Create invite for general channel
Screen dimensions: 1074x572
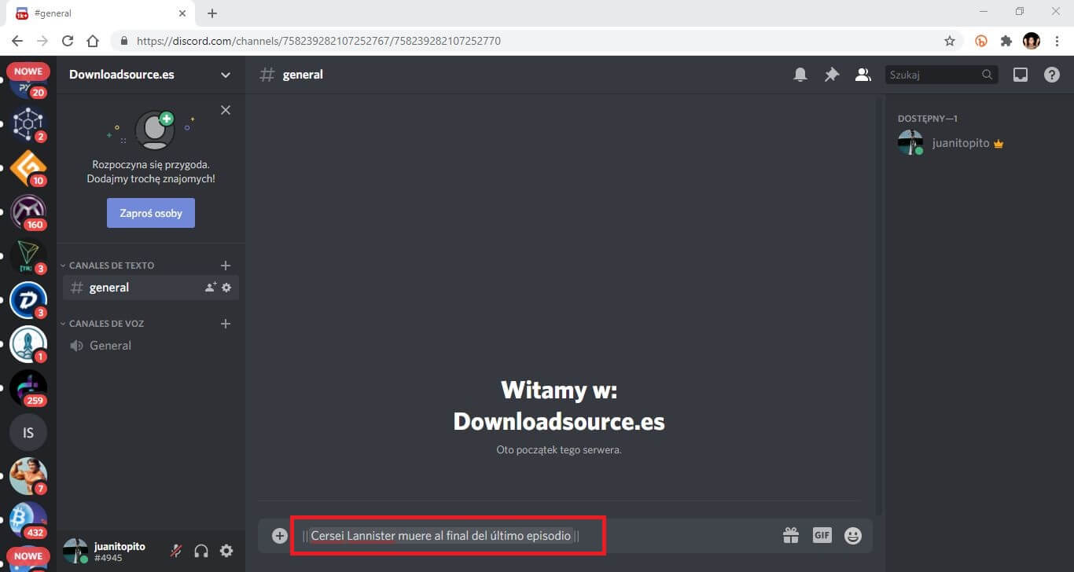click(x=210, y=288)
